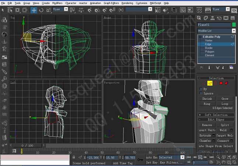238x166 pixels.
Task: Click the Remove edges button
Action: [207, 125]
